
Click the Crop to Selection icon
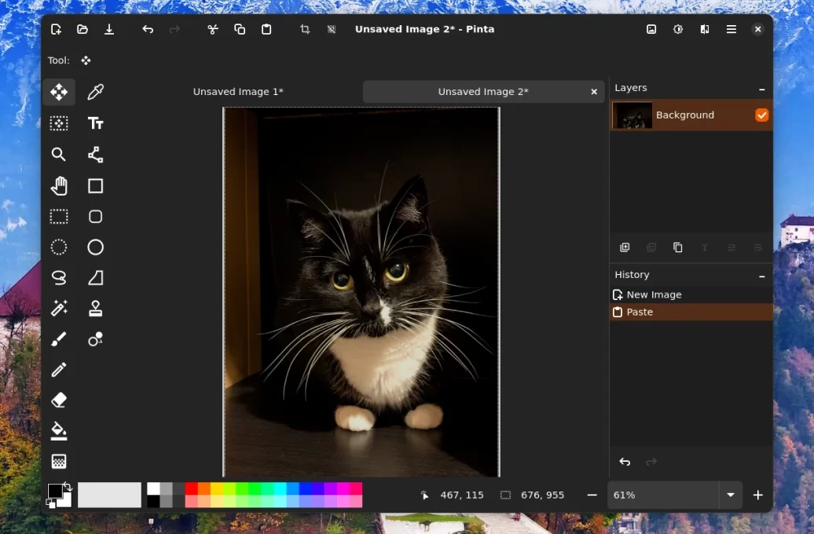coord(305,29)
